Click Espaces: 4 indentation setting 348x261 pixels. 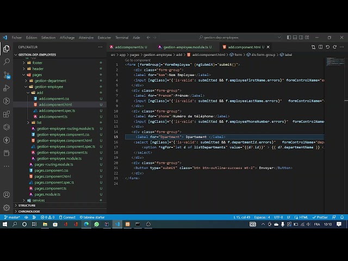(x=262, y=217)
